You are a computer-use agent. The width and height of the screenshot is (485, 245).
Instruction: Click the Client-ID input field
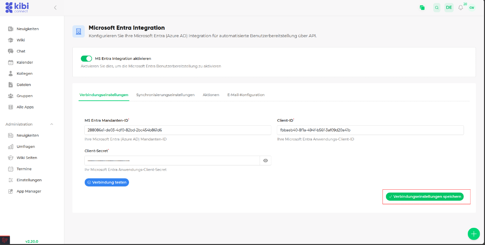371,130
